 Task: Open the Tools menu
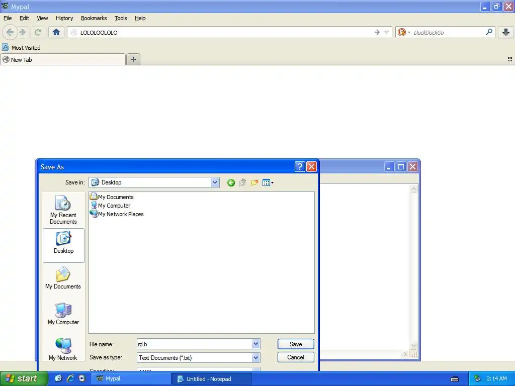tap(121, 18)
